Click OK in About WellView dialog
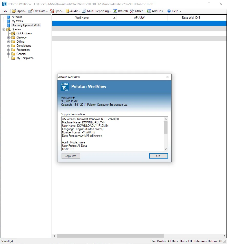The height and width of the screenshot is (244, 227). pos(159,156)
